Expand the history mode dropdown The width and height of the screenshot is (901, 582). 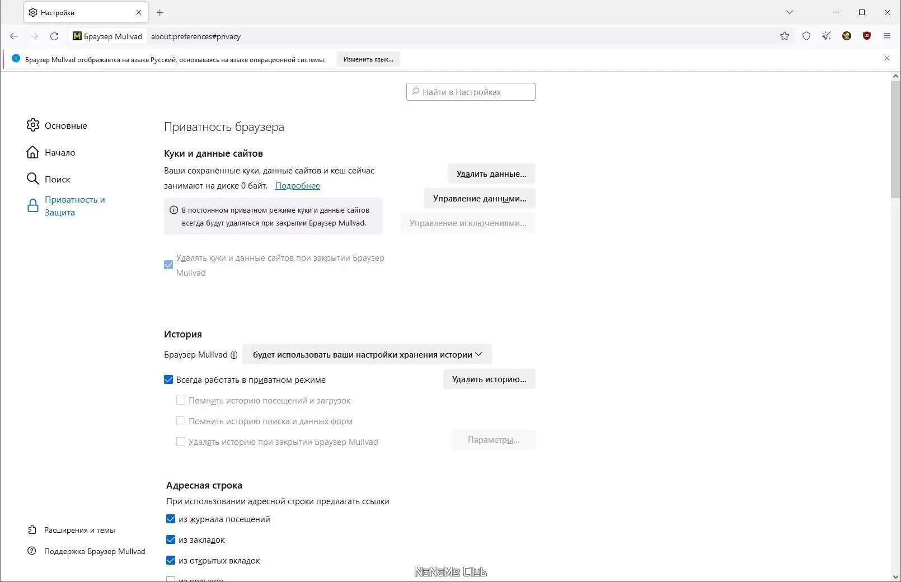(x=367, y=355)
